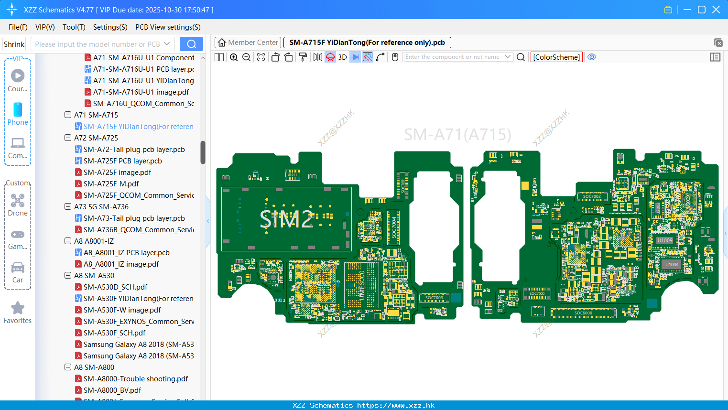Open SM-A8000-Trouble shooting.pdf

coord(136,378)
